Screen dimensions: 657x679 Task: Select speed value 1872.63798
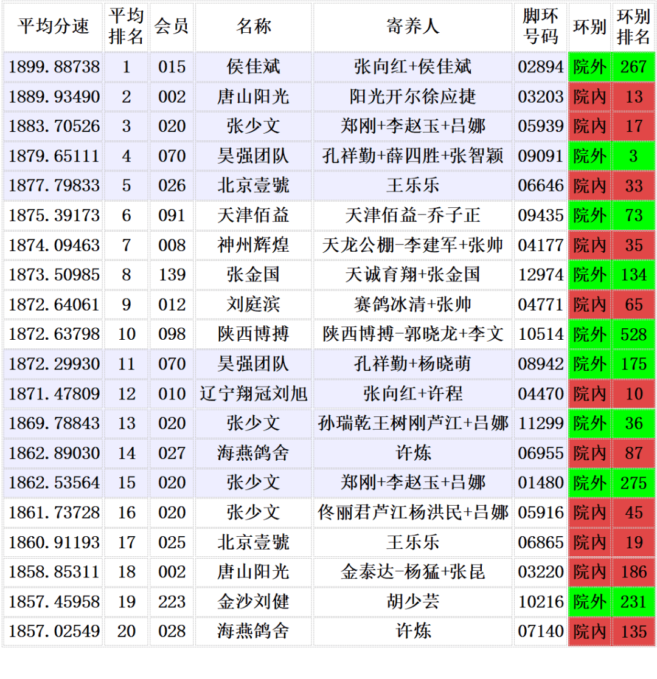(x=54, y=334)
